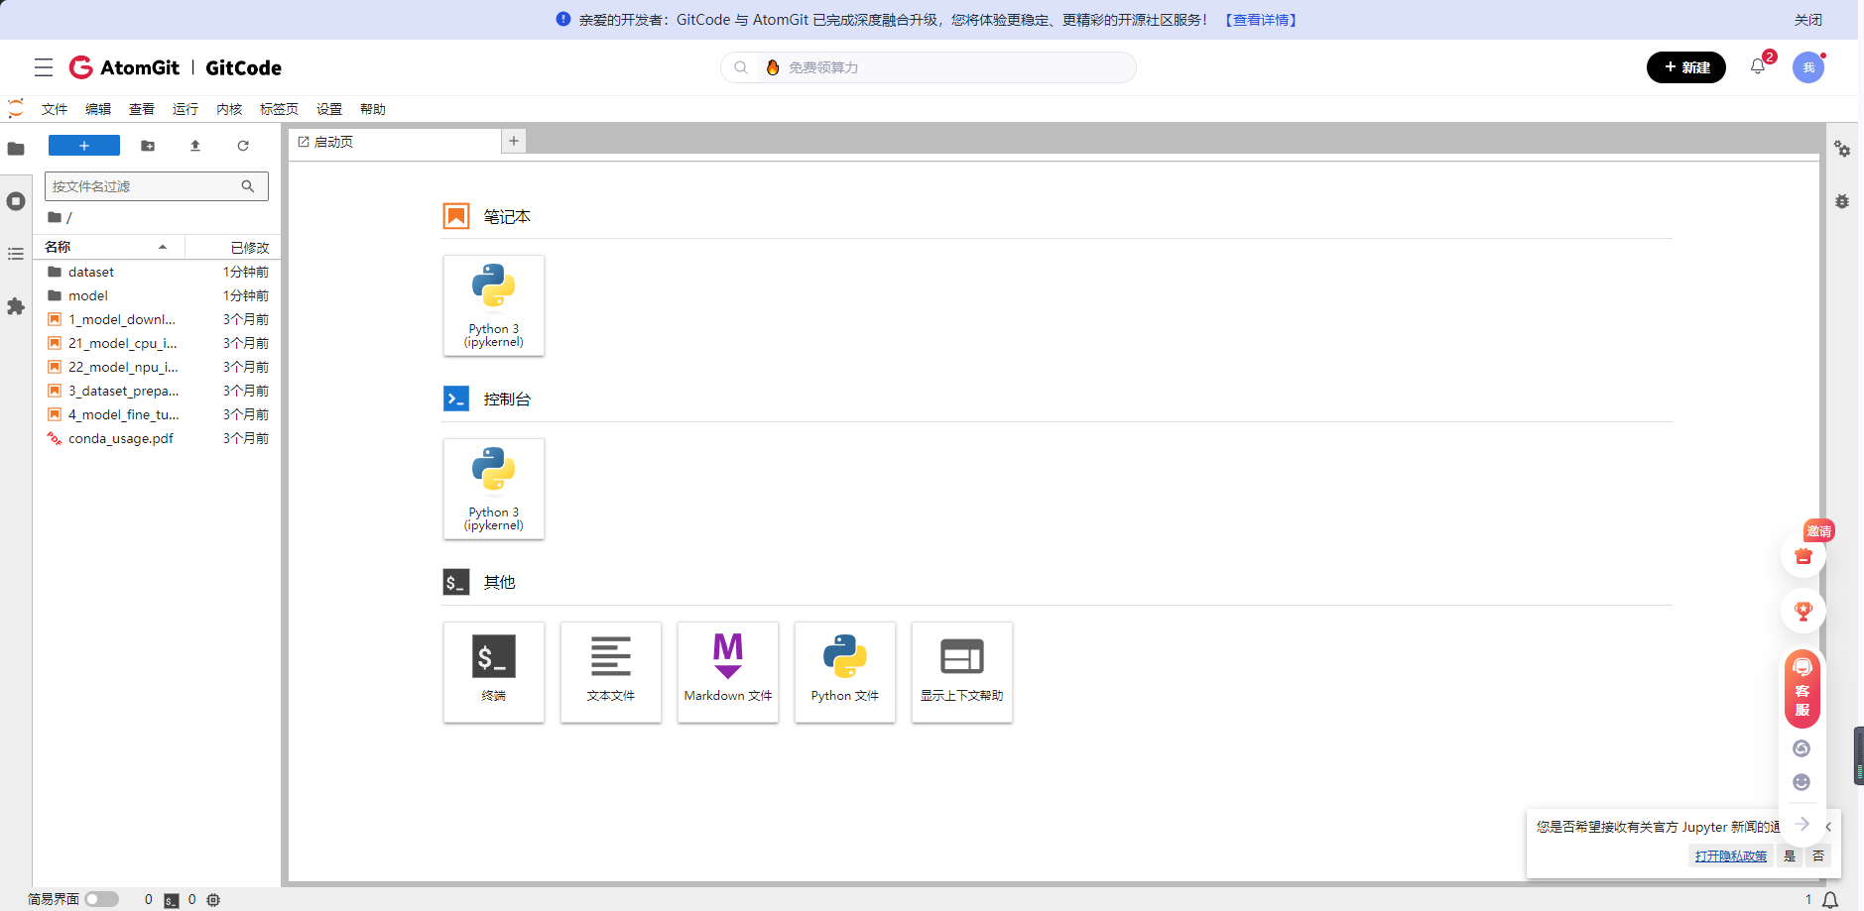The image size is (1864, 911).
Task: Sort files by name column header
Action: pos(110,247)
